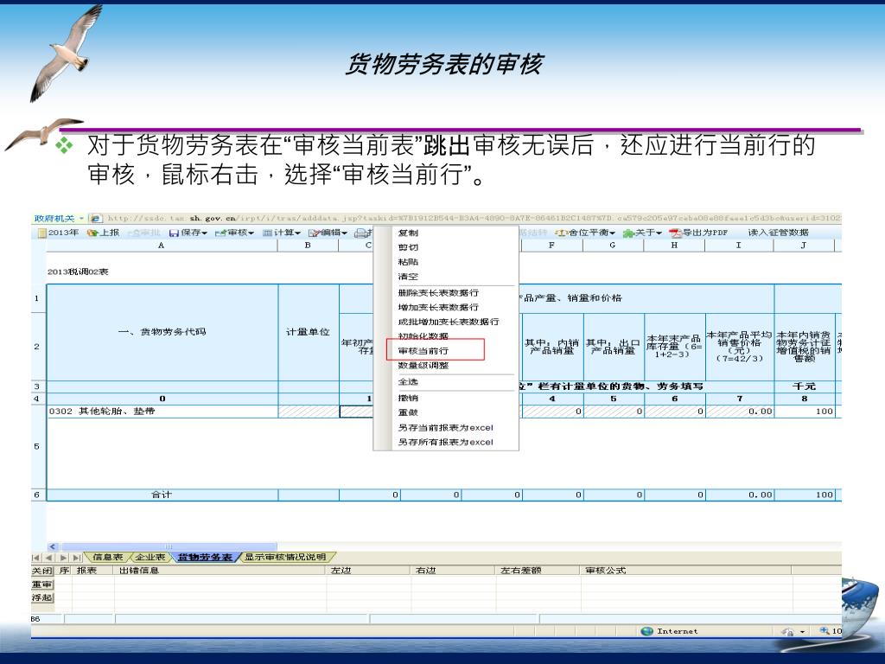Screen dimensions: 885x664
Task: Click the Internet Explorer page icon by the address
Action: point(96,219)
